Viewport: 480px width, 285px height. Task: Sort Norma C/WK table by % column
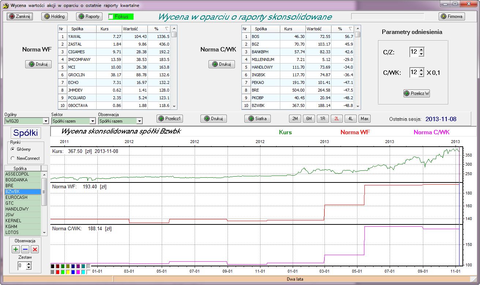[343, 29]
